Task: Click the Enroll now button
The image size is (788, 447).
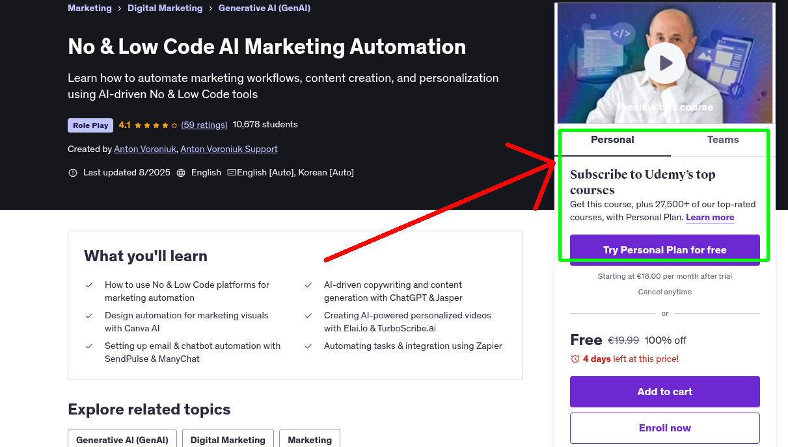Action: (665, 428)
